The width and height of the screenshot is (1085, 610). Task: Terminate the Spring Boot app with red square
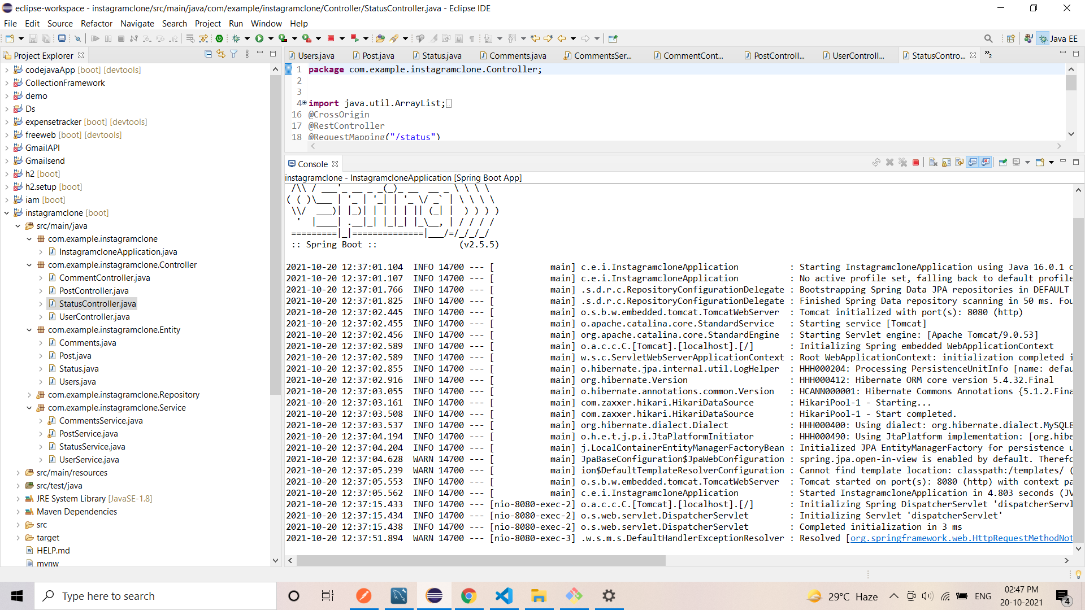pos(916,162)
